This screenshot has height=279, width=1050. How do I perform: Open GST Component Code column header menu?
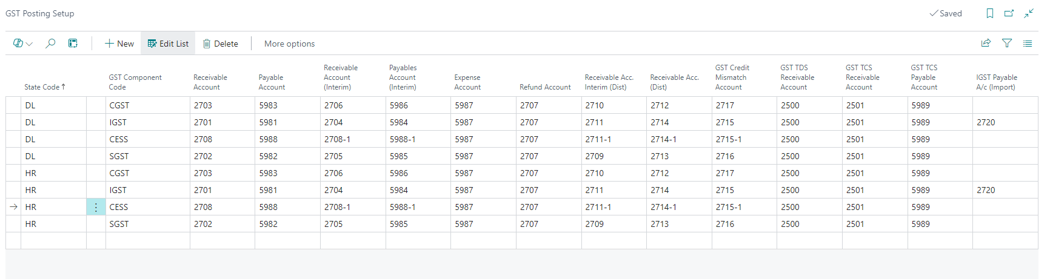tap(135, 82)
